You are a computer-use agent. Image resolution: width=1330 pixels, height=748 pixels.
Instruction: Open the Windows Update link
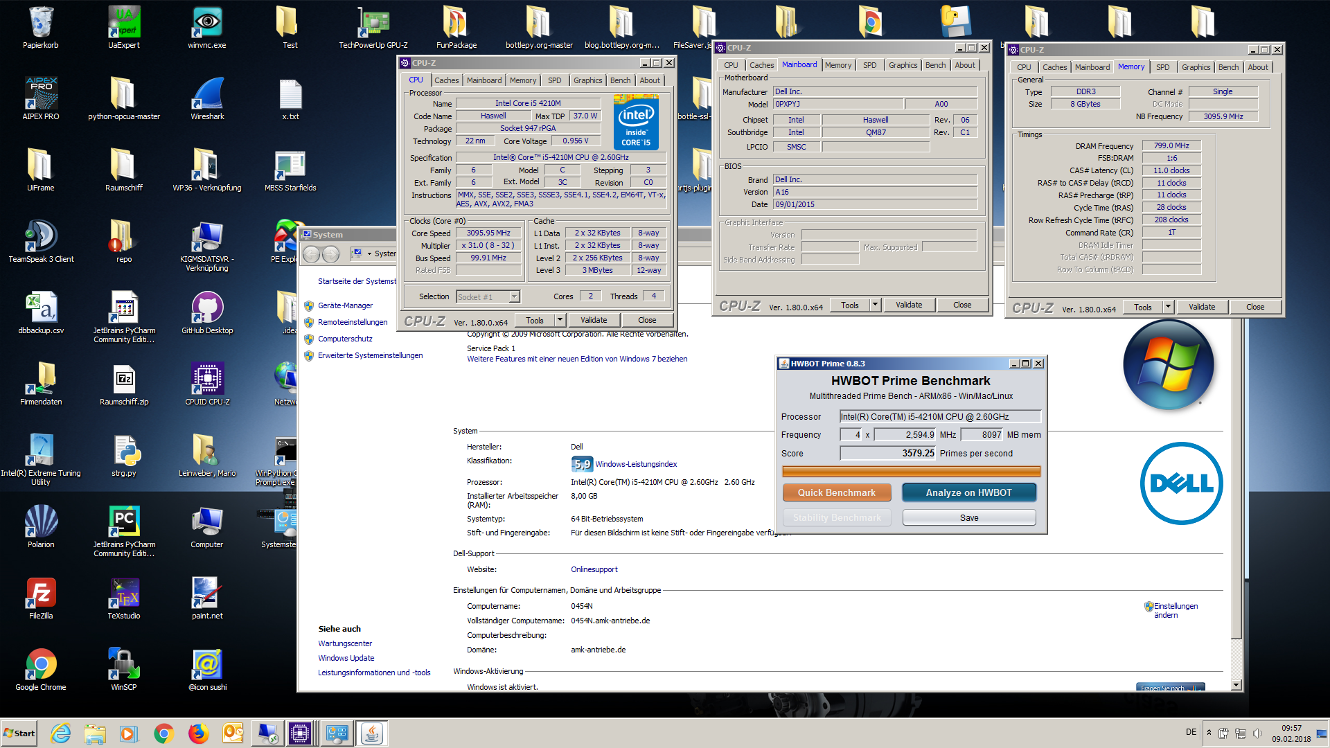click(346, 658)
